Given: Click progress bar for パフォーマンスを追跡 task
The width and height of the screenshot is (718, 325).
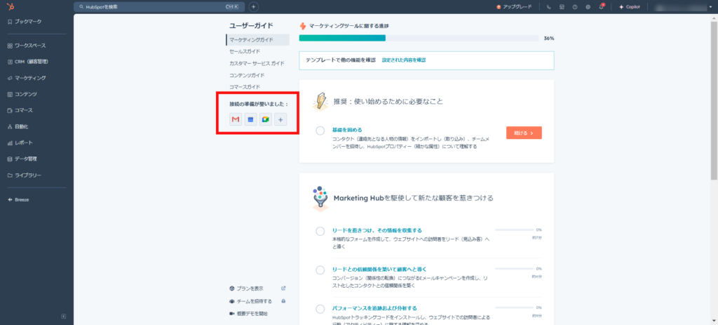Looking at the screenshot, I should 515,307.
